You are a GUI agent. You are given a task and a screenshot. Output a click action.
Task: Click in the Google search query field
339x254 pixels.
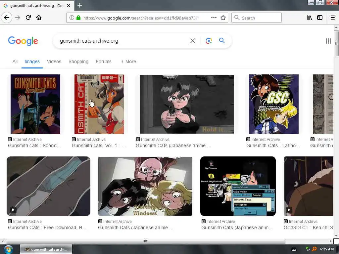pyautogui.click(x=122, y=41)
